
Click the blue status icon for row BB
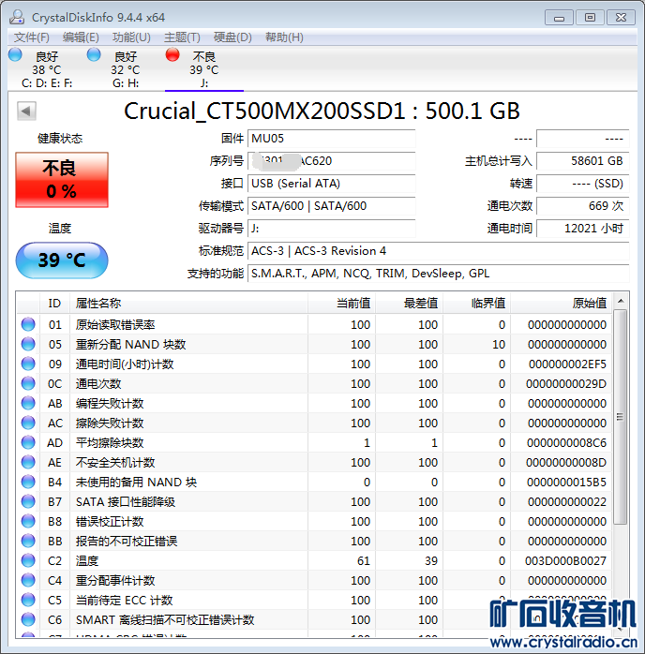point(28,541)
